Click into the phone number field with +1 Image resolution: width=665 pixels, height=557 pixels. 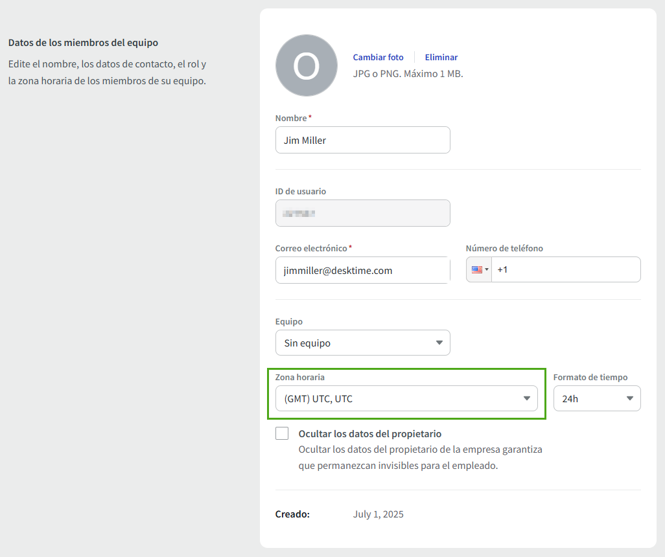pyautogui.click(x=565, y=269)
